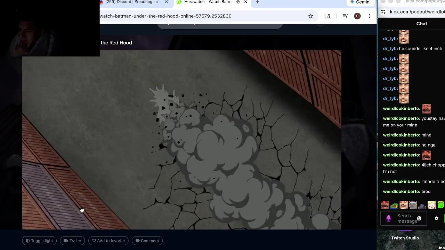This screenshot has width=445, height=250.
Task: Close the Hurawatch tab
Action: pyautogui.click(x=245, y=2)
